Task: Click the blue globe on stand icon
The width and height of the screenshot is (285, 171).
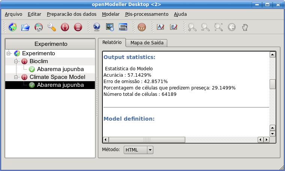Action: pyautogui.click(x=96, y=27)
